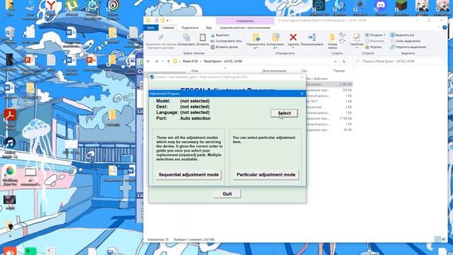
Task: Switch to the Главная ribbon tab
Action: click(168, 28)
